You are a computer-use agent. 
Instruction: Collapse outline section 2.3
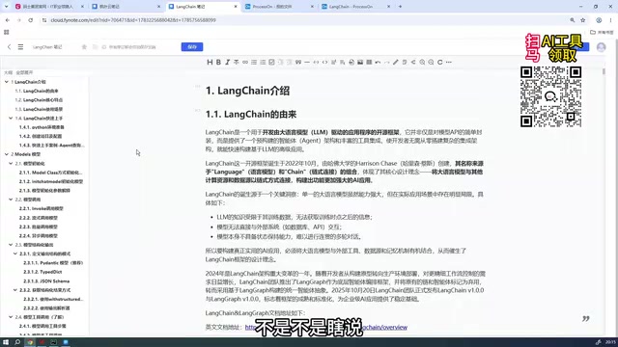click(11, 245)
